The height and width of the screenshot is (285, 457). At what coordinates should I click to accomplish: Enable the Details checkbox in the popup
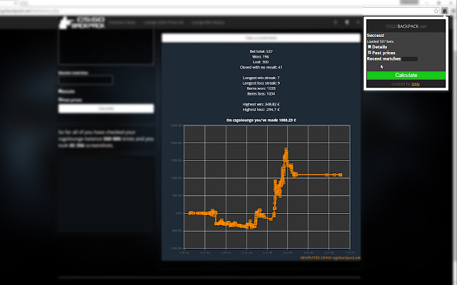pos(370,46)
